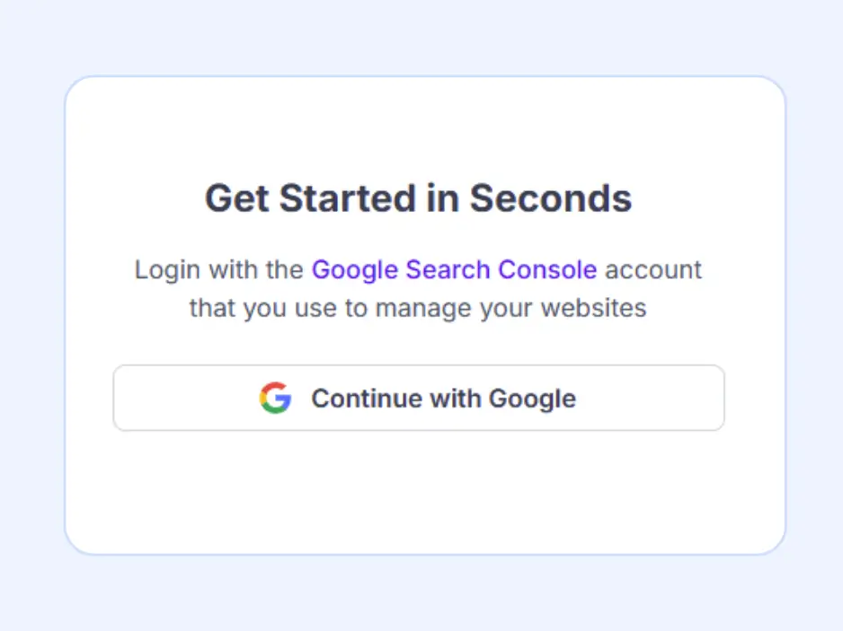Click the word "account" in the subtitle
The image size is (843, 631).
652,269
